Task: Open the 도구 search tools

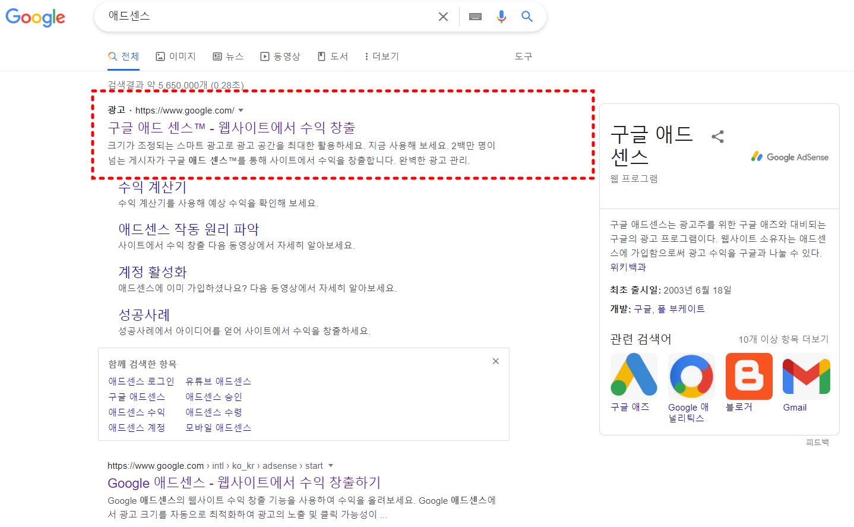Action: (523, 56)
